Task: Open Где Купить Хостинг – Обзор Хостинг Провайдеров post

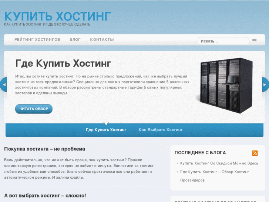Action: (215, 176)
